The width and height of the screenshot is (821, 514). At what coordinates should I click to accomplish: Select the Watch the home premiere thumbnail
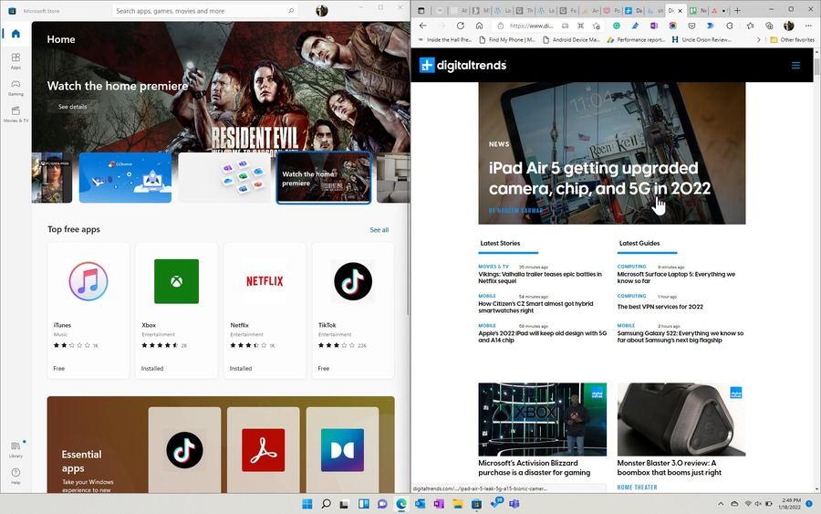pyautogui.click(x=324, y=177)
